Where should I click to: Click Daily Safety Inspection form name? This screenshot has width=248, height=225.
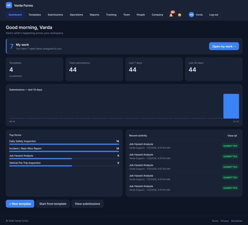point(23,141)
